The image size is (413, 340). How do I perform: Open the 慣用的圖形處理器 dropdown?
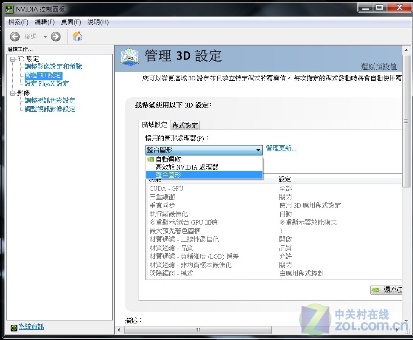coord(258,150)
